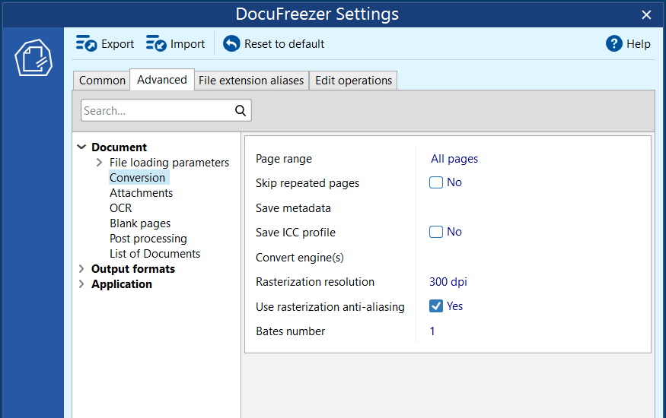
Task: Click the Import icon in toolbar
Action: click(156, 44)
